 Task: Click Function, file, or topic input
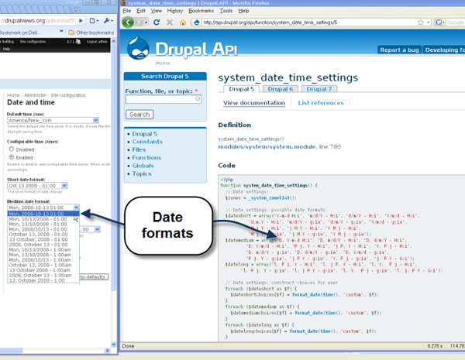164,99
